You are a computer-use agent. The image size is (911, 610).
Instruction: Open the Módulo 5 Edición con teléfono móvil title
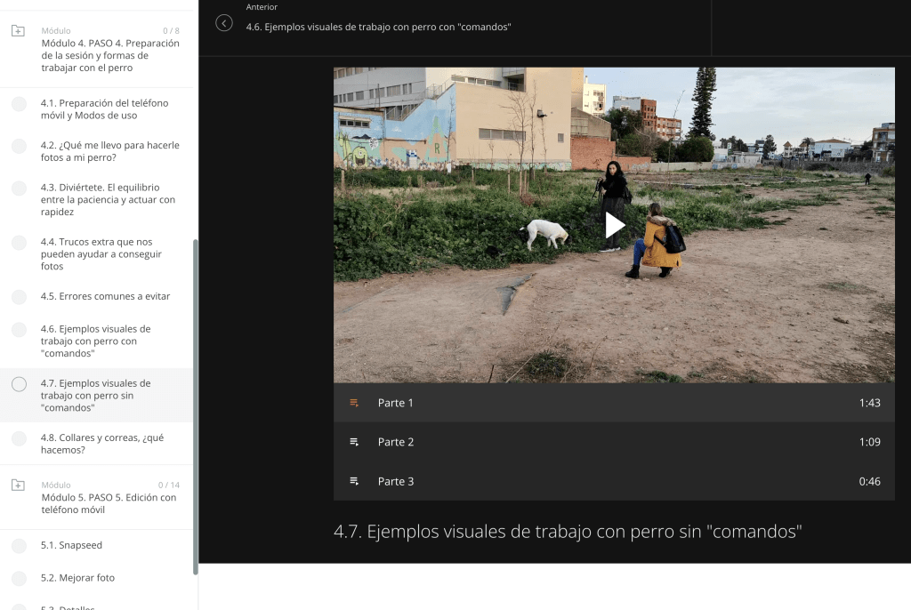click(109, 503)
